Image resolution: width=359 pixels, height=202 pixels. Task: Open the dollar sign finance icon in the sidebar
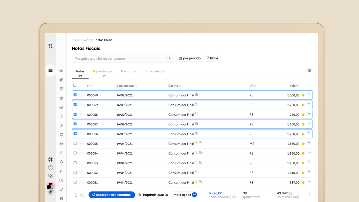[61, 153]
